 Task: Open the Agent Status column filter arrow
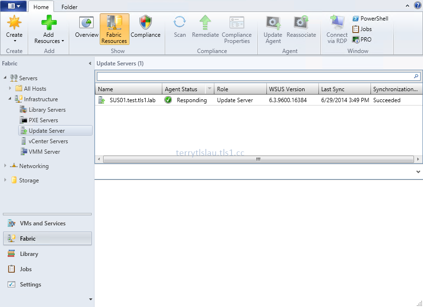click(x=209, y=89)
